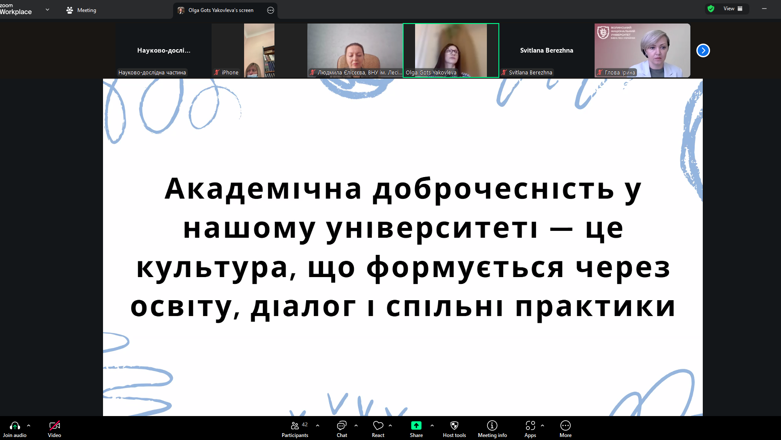Image resolution: width=781 pixels, height=440 pixels.
Task: Toggle the Video camera on
Action: [54, 429]
